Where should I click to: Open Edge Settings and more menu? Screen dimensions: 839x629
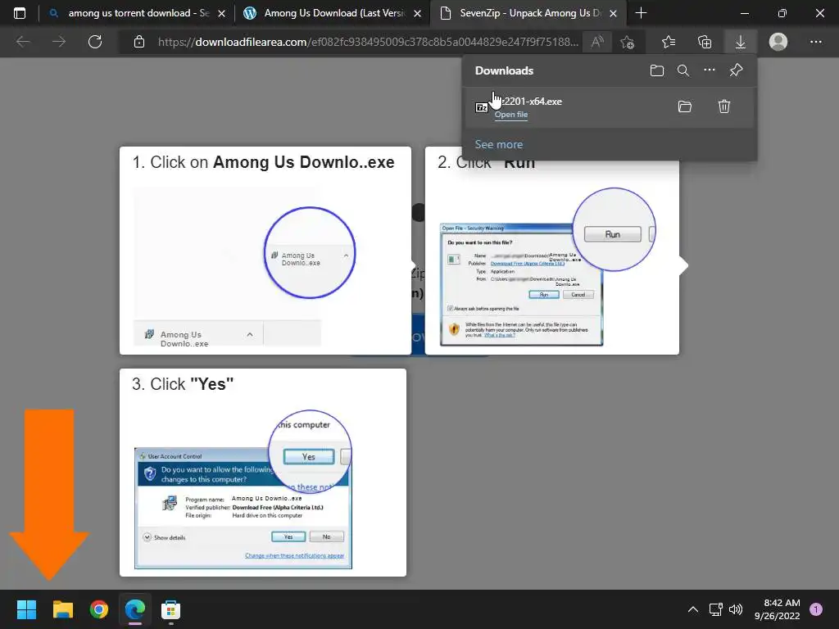point(815,42)
